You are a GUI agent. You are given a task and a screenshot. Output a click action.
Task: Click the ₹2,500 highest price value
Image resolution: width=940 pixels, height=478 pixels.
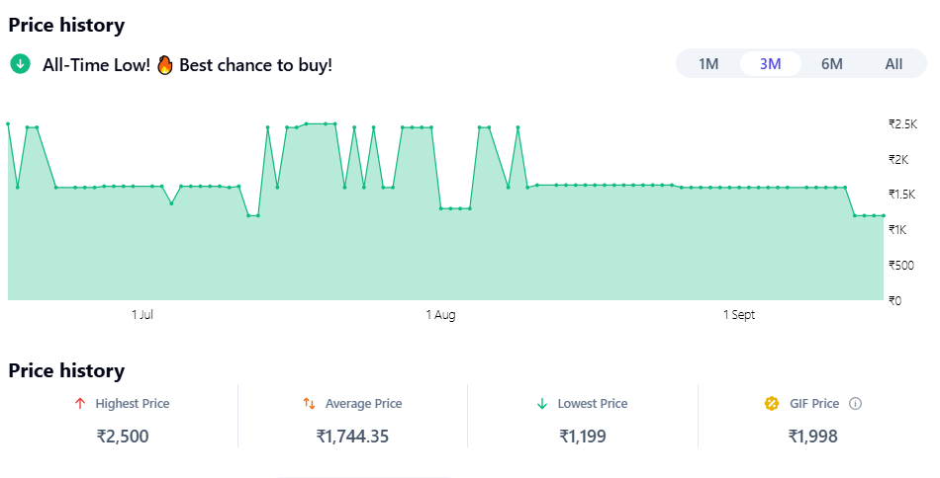[x=123, y=436]
